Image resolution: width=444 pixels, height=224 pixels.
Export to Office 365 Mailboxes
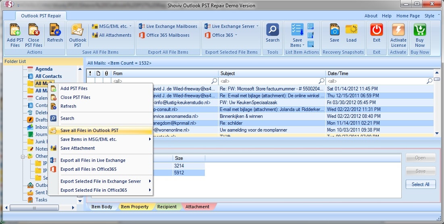164,35
